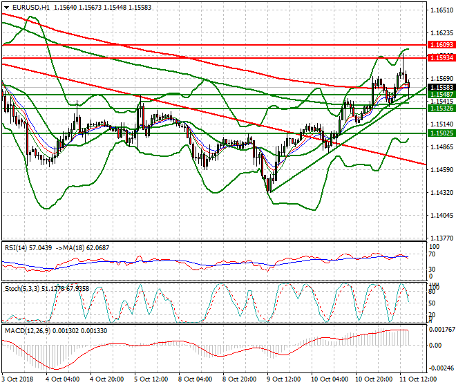Click the MACD scale value 0.001767
456x387 pixels.
pos(441,330)
